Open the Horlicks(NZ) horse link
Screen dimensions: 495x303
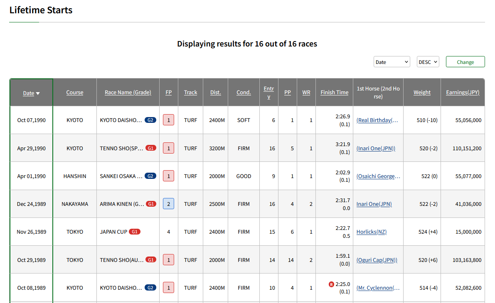click(x=371, y=232)
